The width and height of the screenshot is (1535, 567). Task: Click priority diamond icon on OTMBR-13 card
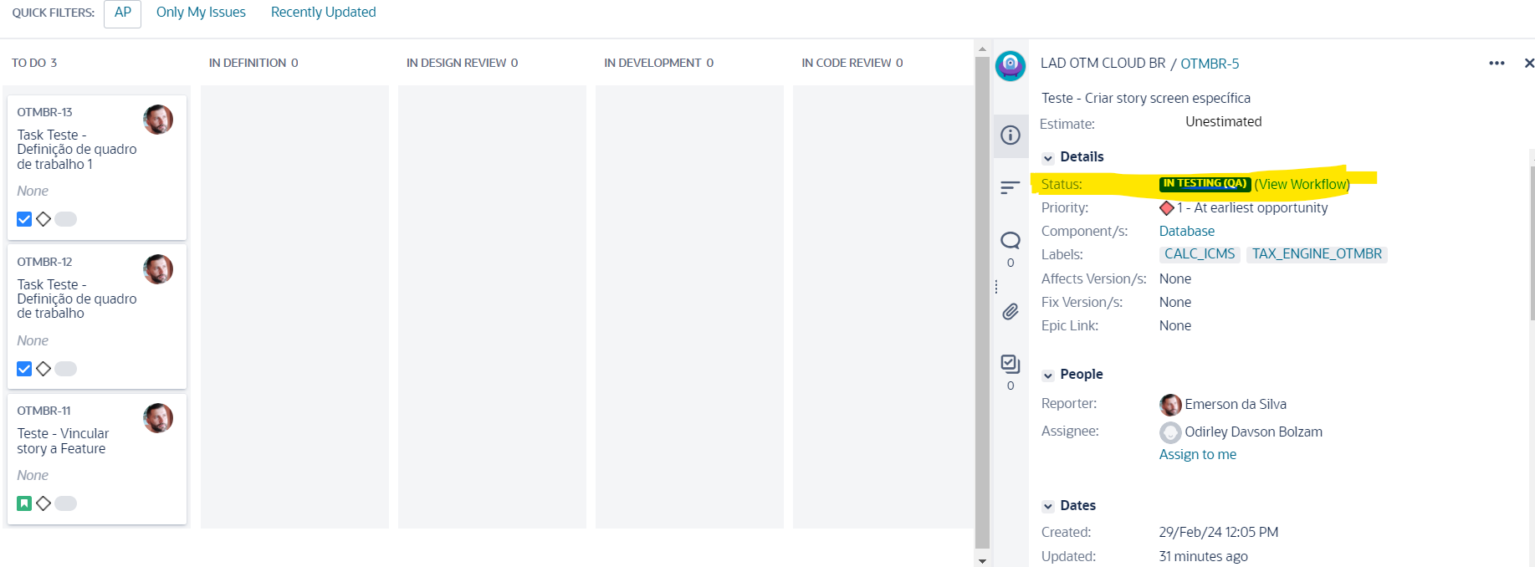tap(43, 219)
